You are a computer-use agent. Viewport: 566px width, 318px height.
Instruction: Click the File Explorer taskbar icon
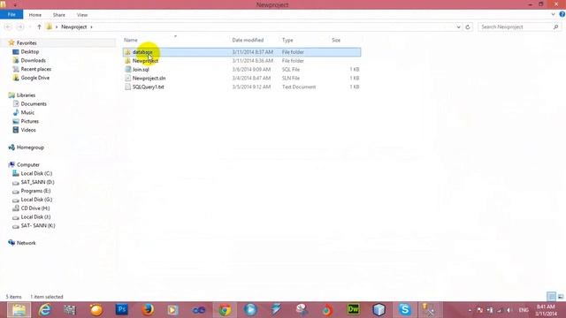[19, 310]
